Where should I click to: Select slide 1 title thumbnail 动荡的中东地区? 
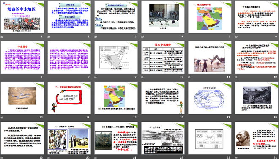tap(22, 17)
